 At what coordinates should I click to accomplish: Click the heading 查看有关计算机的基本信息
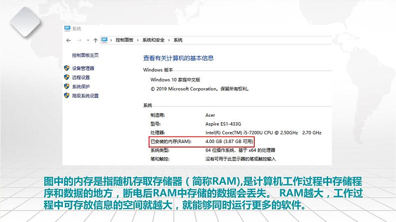(x=179, y=58)
